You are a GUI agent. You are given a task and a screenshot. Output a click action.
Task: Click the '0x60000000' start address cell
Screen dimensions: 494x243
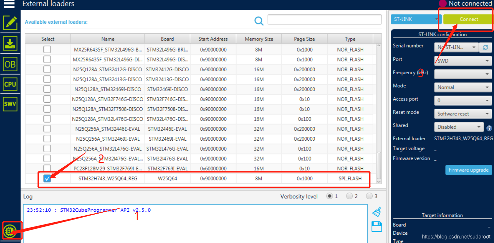coord(213,168)
